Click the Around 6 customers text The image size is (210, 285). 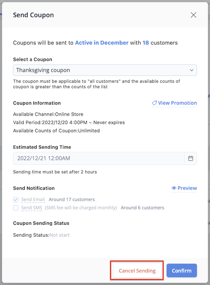142,208
